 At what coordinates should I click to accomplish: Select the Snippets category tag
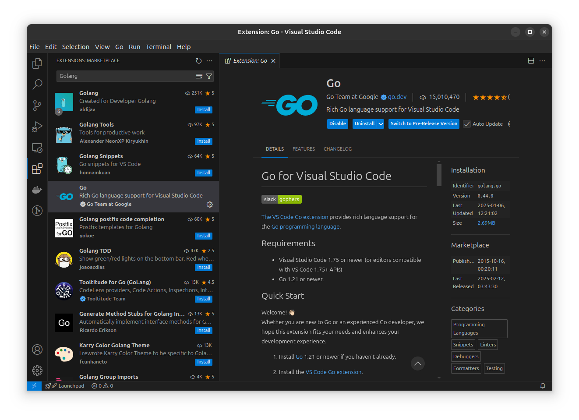click(463, 345)
